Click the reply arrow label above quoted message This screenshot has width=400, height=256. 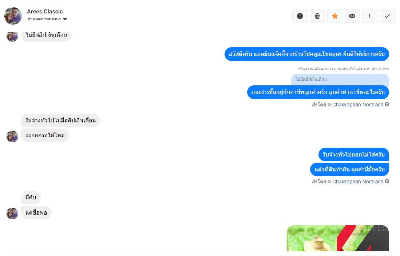(343, 69)
